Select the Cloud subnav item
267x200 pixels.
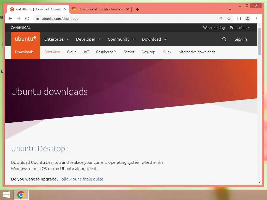(72, 52)
